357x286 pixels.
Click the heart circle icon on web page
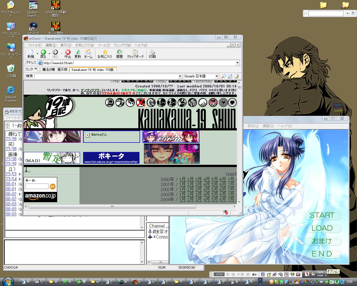(232, 103)
